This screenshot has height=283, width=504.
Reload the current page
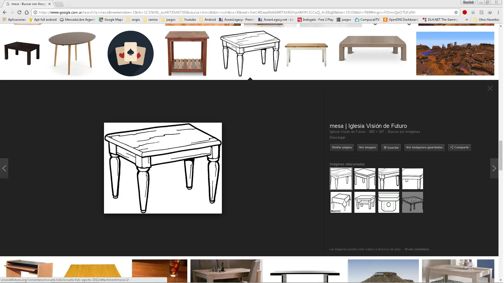(x=19, y=12)
